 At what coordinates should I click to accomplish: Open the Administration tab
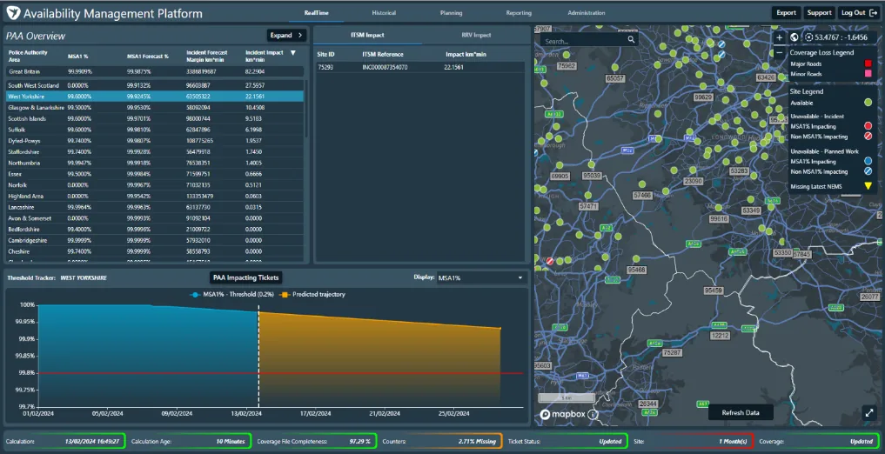click(x=586, y=13)
